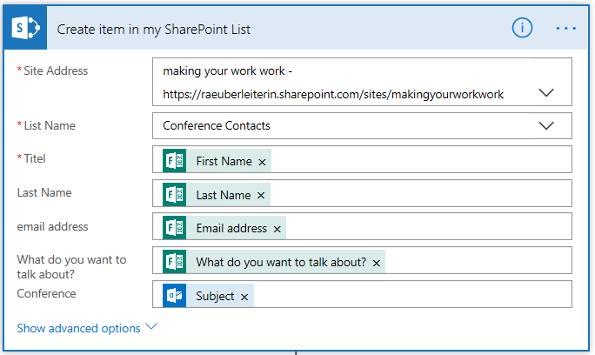Open the info icon in the card header
This screenshot has width=595, height=355.
(x=522, y=28)
